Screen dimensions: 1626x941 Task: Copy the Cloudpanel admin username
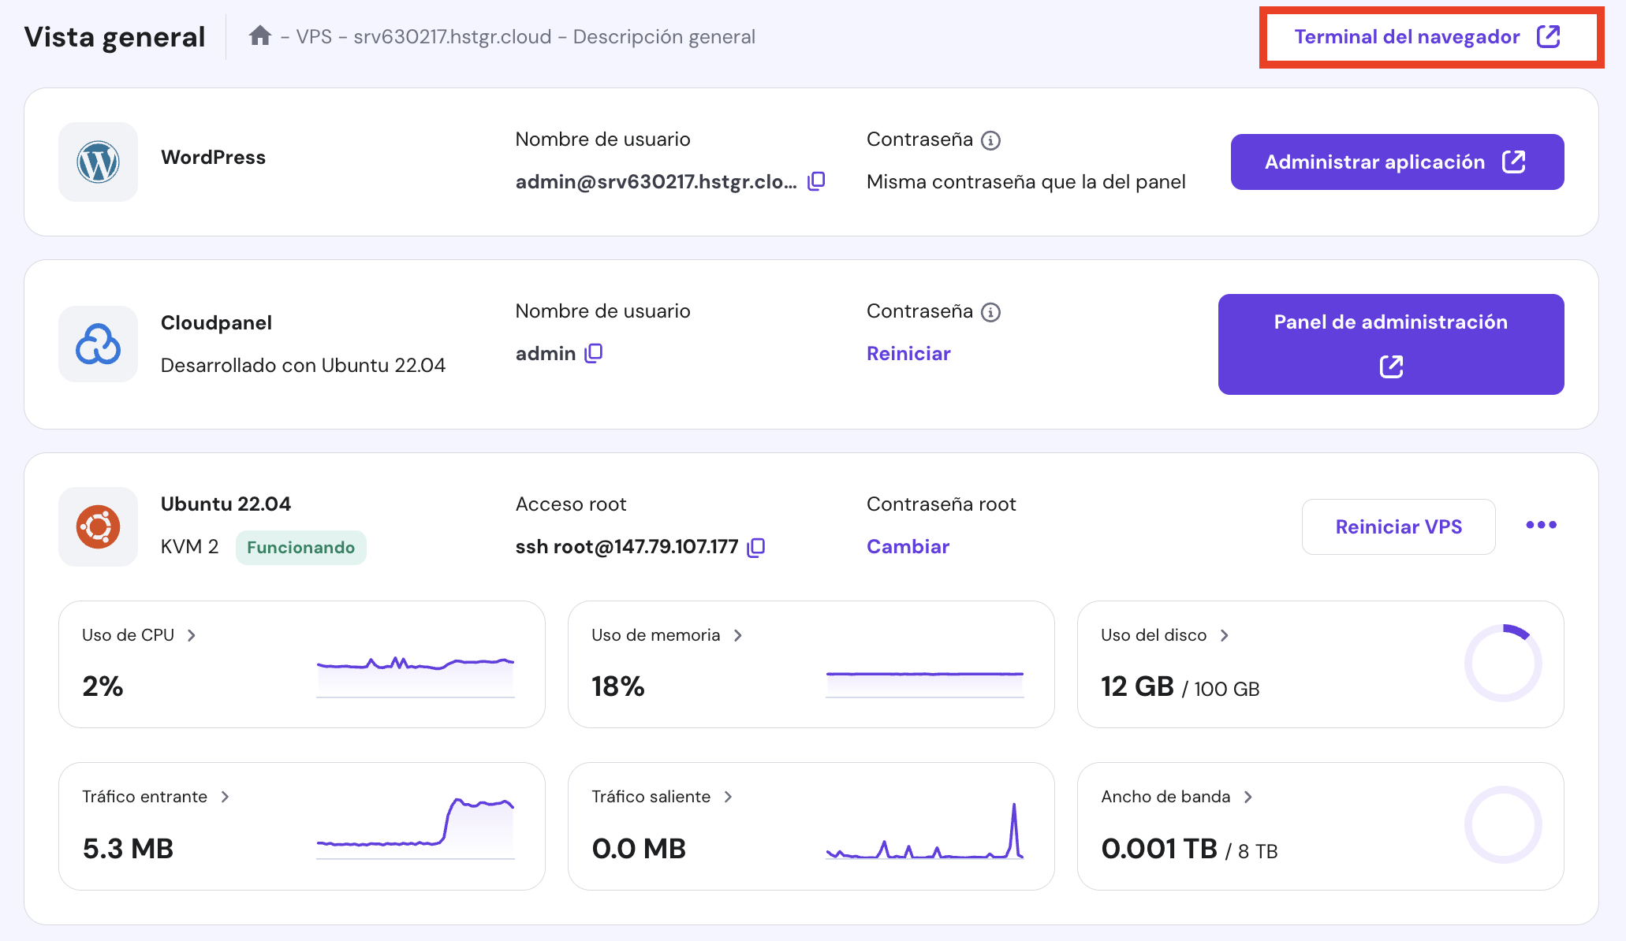tap(593, 352)
